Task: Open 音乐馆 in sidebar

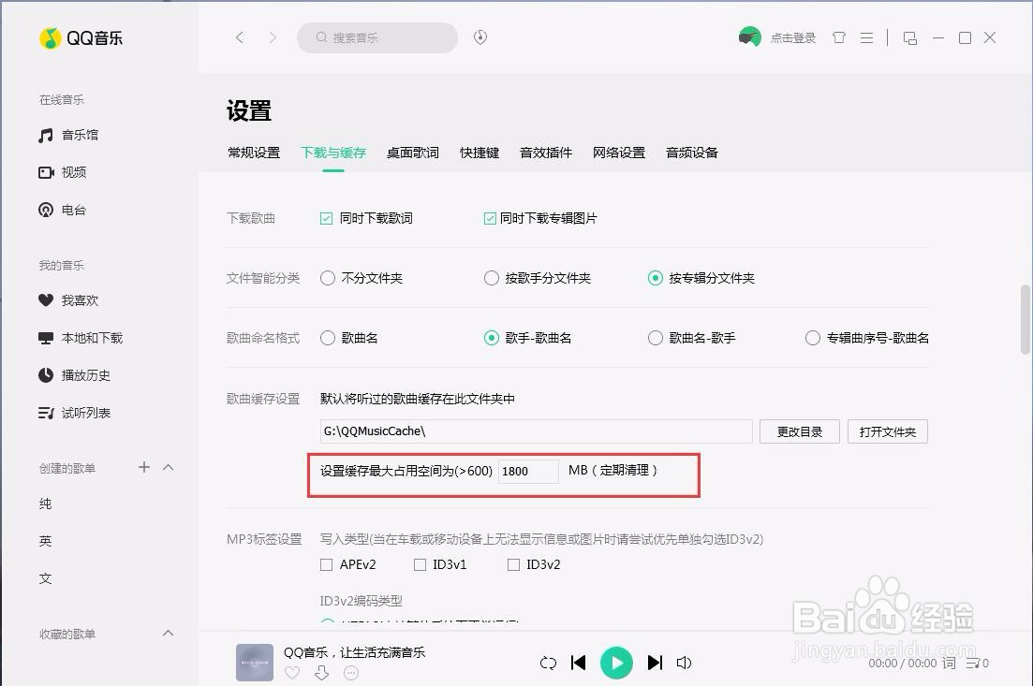Action: click(x=68, y=135)
